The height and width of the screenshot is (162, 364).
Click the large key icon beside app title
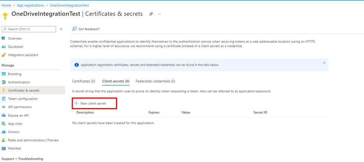click(x=5, y=16)
